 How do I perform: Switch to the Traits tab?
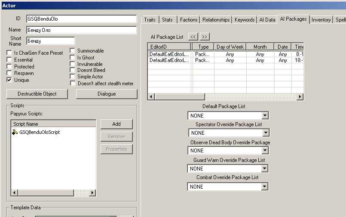pyautogui.click(x=150, y=20)
